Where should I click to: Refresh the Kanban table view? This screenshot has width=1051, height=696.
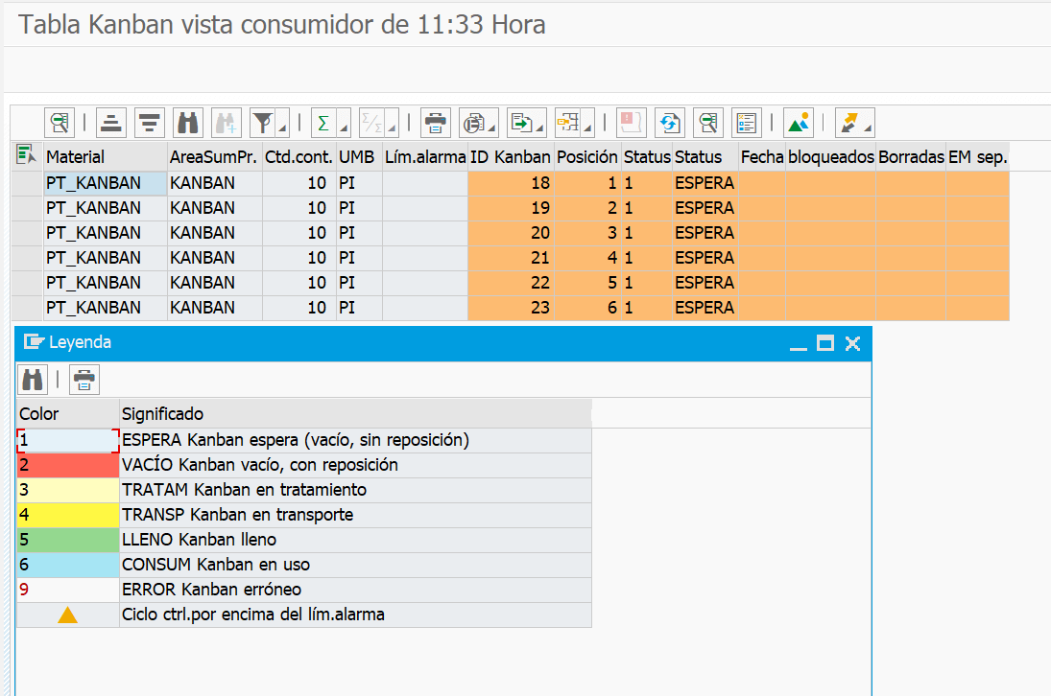click(669, 123)
